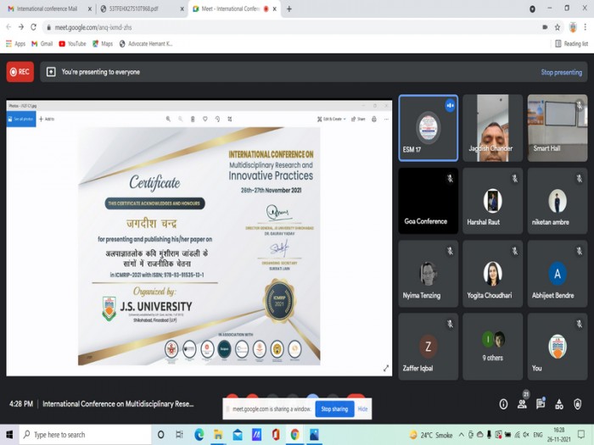
Task: Click the Photos app fullscreen arrows icon
Action: (385, 368)
